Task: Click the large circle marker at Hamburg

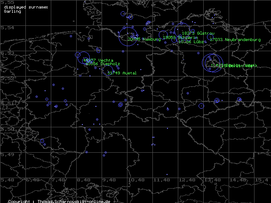Action: click(x=128, y=36)
